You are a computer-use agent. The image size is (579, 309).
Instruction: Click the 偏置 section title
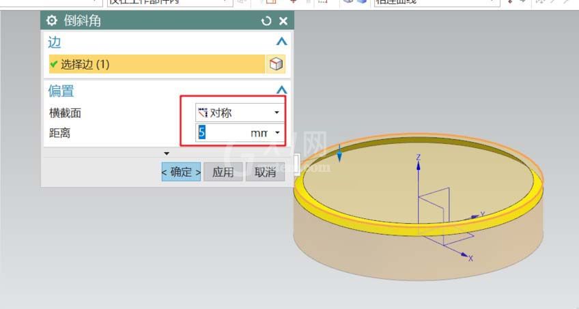(61, 91)
